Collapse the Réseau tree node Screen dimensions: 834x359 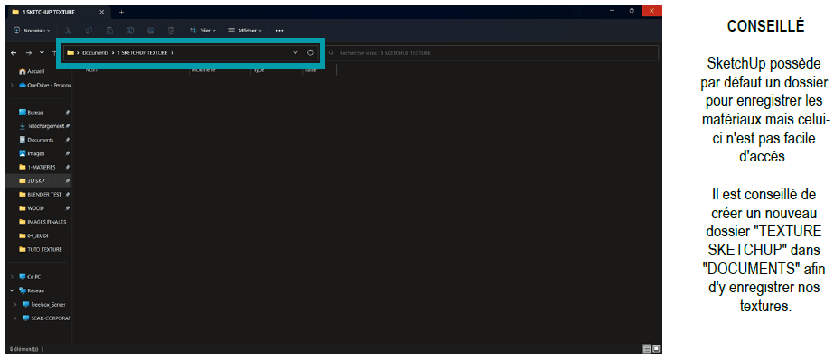(12, 290)
